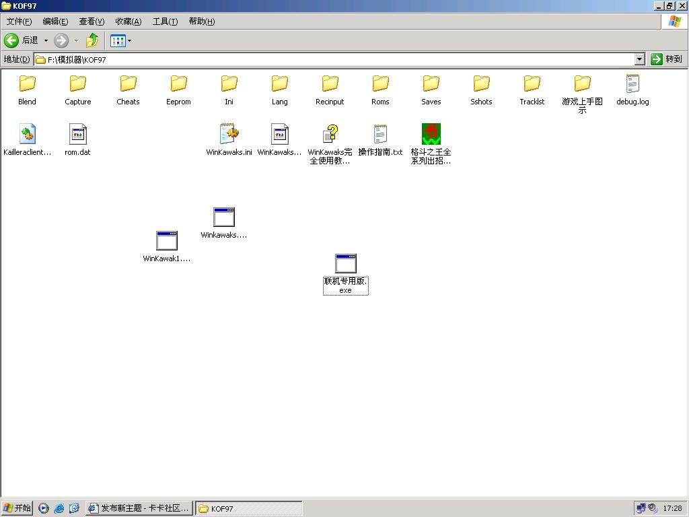Click the KOF97 title bar folder icon
Viewport: 689px width, 517px height.
coord(6,5)
